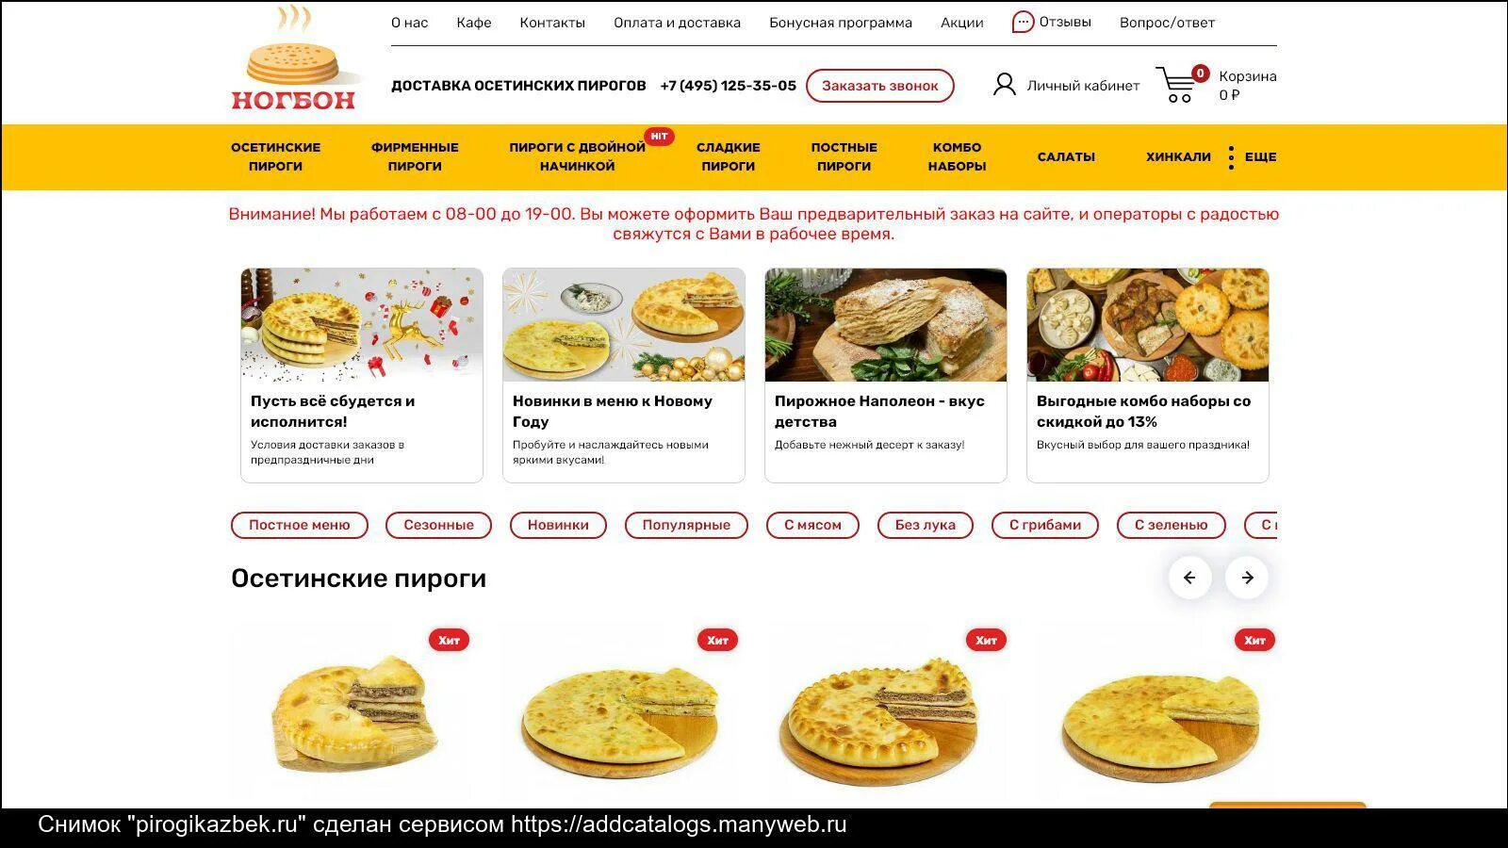1508x848 pixels.
Task: Click the reviews speech bubble icon
Action: pyautogui.click(x=1023, y=22)
